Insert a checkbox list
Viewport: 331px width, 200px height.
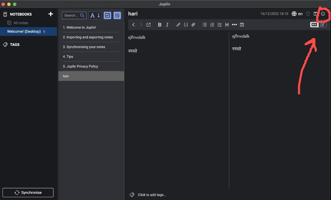(x=220, y=25)
